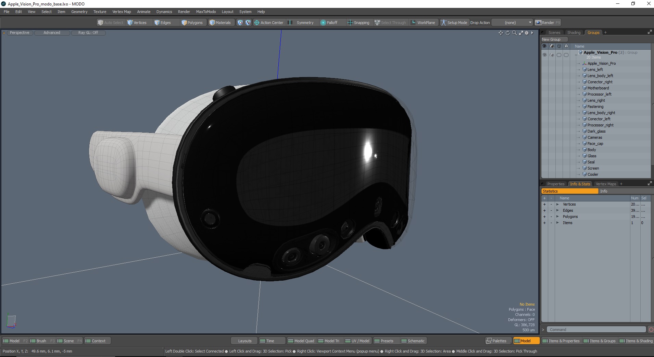
Task: Open viewport settings gear icon
Action: (x=527, y=33)
